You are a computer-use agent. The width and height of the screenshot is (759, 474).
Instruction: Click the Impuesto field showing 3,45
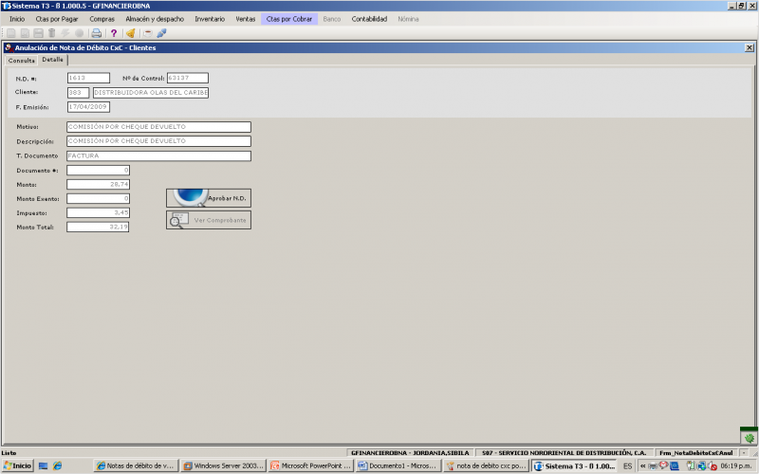[99, 212]
